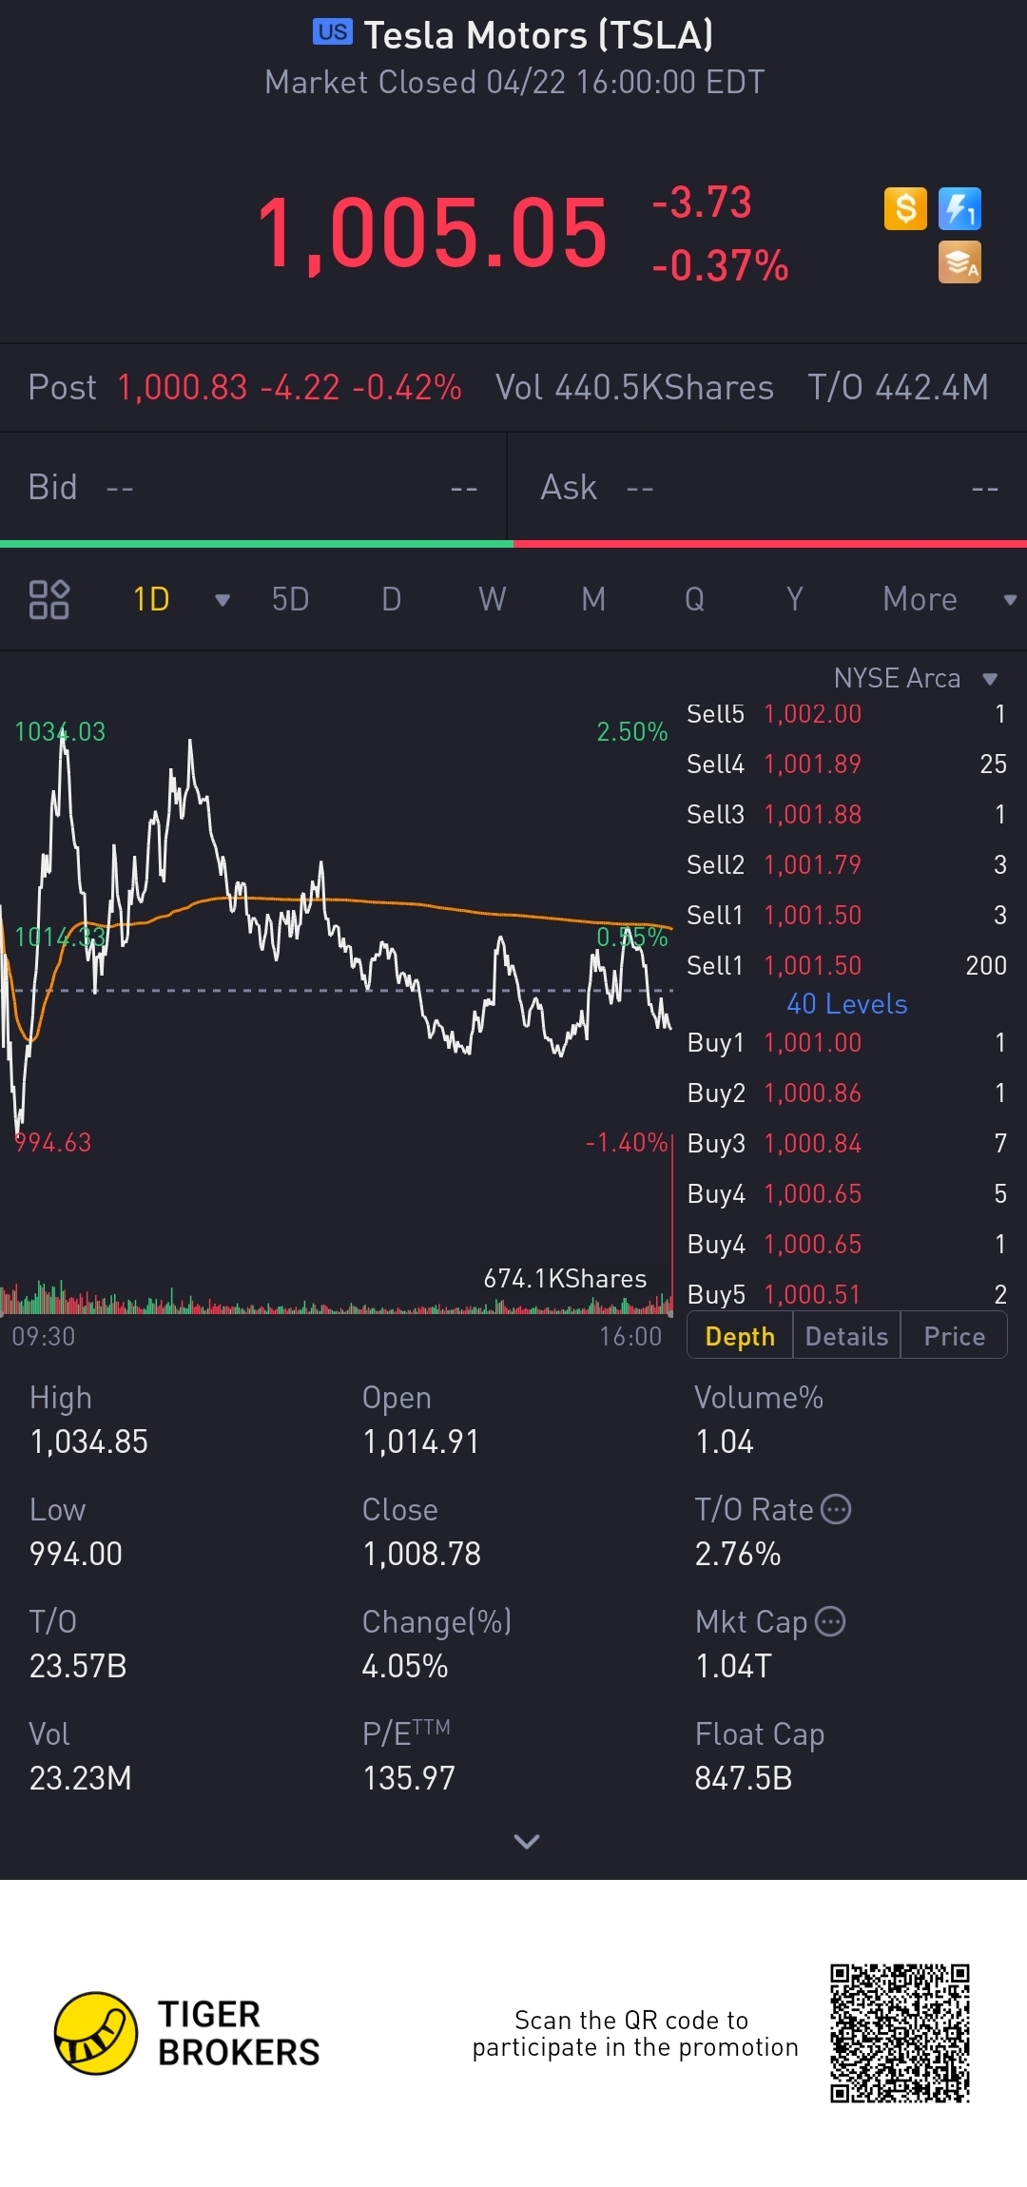
Task: Tap the High 1,034.85 value
Action: (x=88, y=1442)
